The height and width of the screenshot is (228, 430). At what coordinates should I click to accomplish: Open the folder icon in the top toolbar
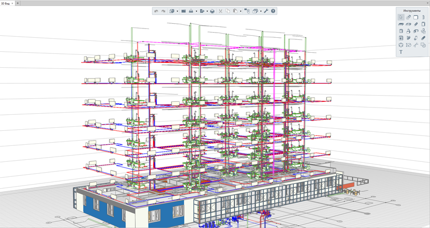click(x=183, y=11)
